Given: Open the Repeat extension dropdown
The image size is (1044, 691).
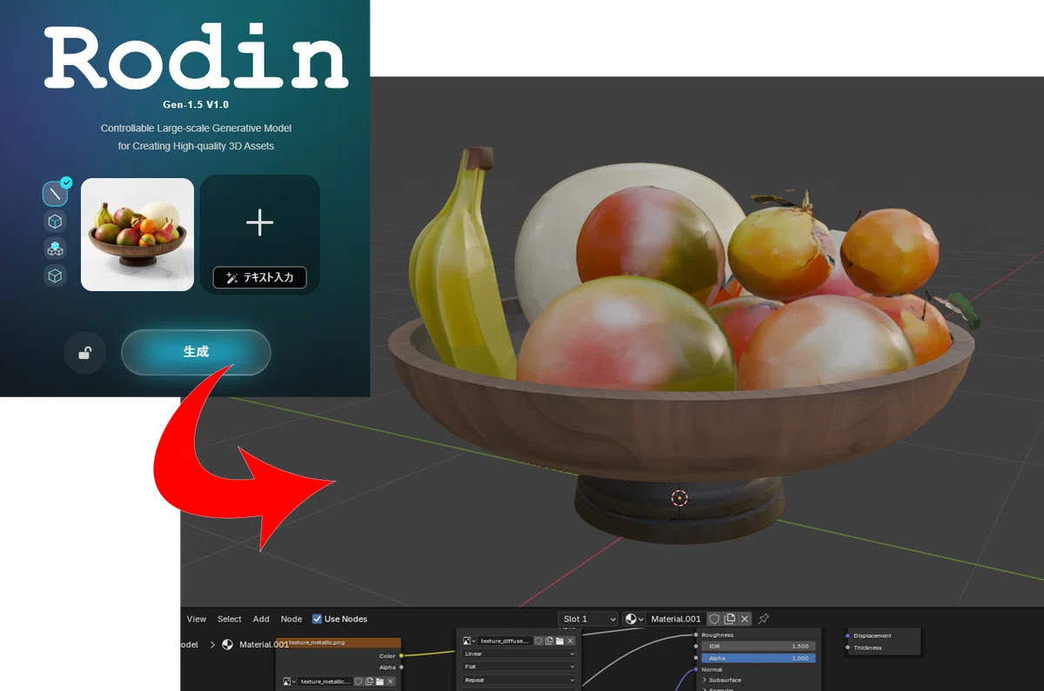Looking at the screenshot, I should tap(519, 680).
